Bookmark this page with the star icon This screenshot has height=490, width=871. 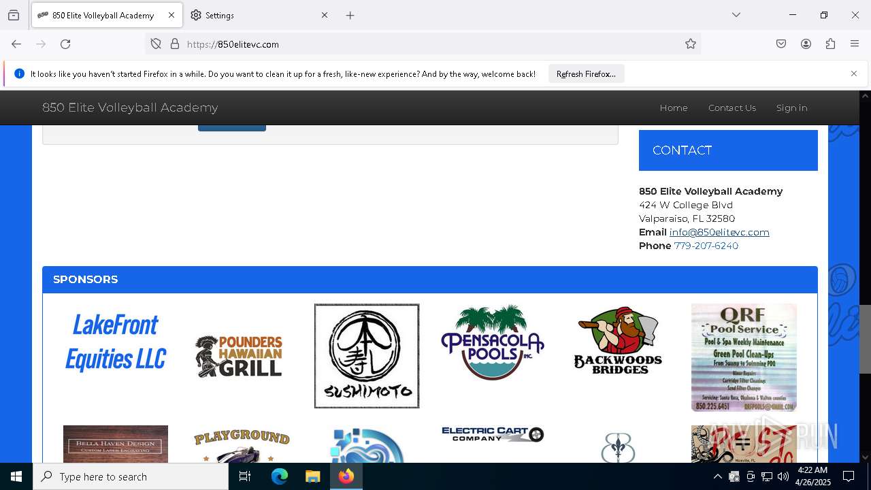pyautogui.click(x=691, y=44)
